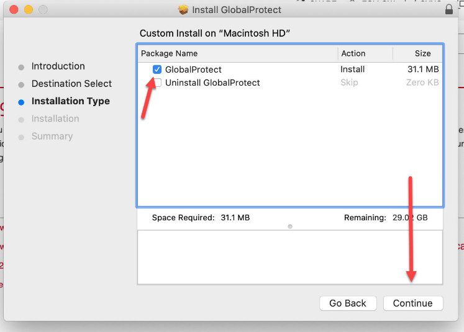Select the Installation Type step
This screenshot has height=332, width=464.
pos(71,101)
